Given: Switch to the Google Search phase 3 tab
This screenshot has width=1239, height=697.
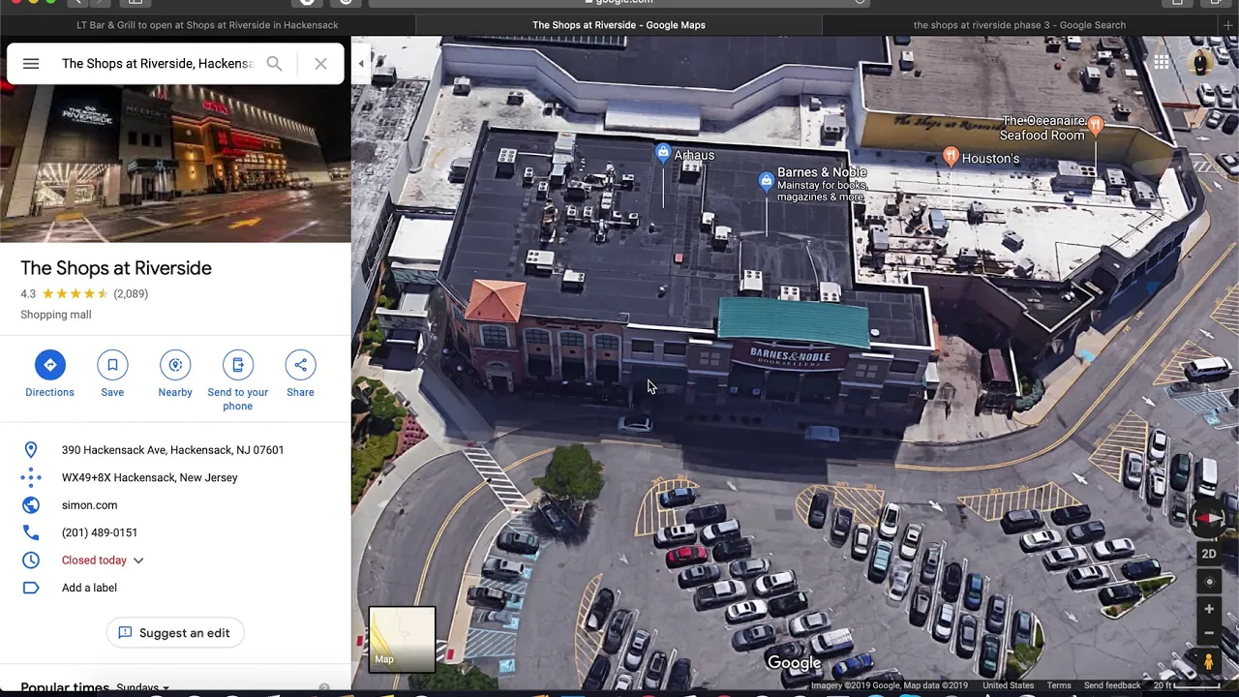Looking at the screenshot, I should (x=1019, y=25).
